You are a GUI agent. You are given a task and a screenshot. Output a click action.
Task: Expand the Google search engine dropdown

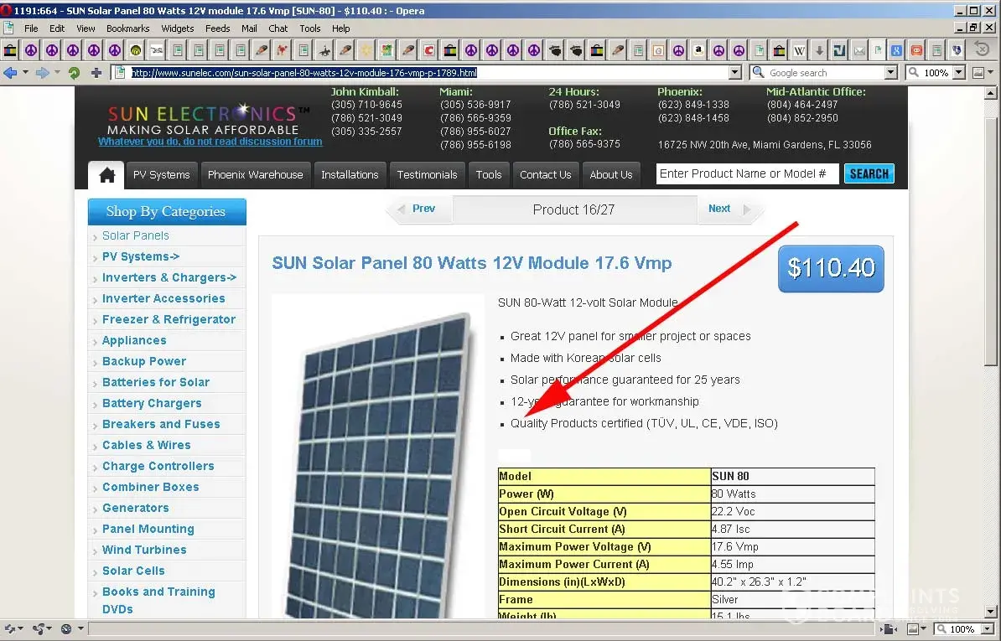(x=892, y=73)
